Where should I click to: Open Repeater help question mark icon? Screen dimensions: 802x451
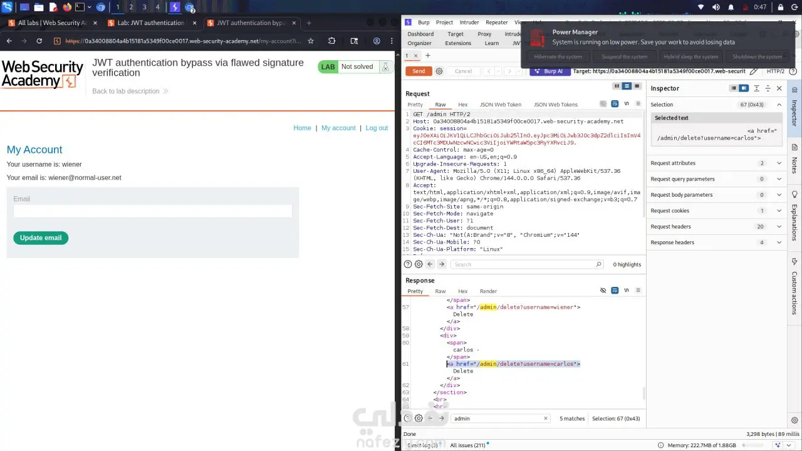[x=794, y=71]
